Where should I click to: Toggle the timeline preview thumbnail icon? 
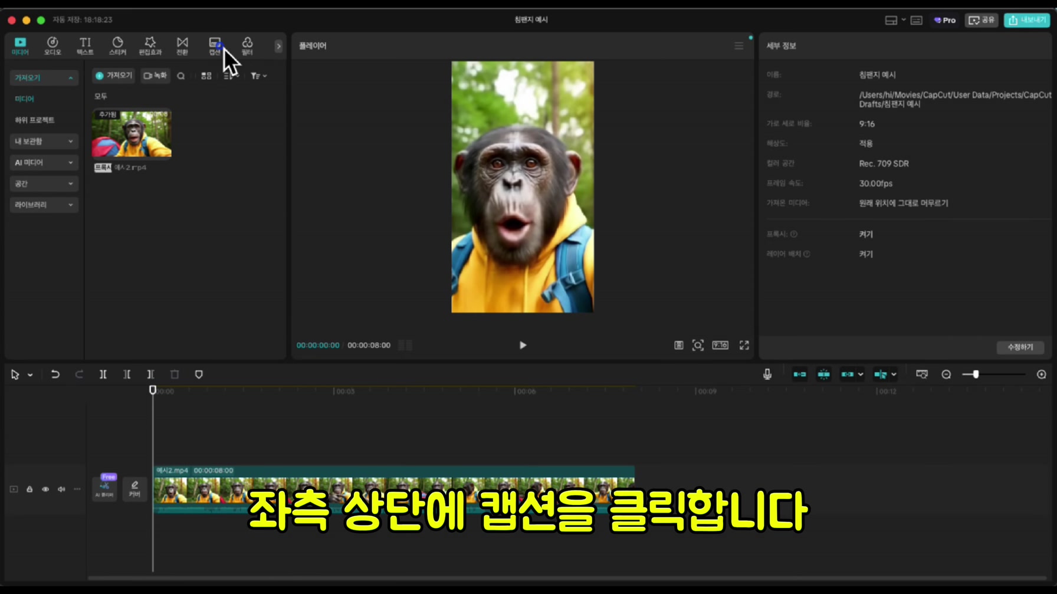tap(922, 375)
